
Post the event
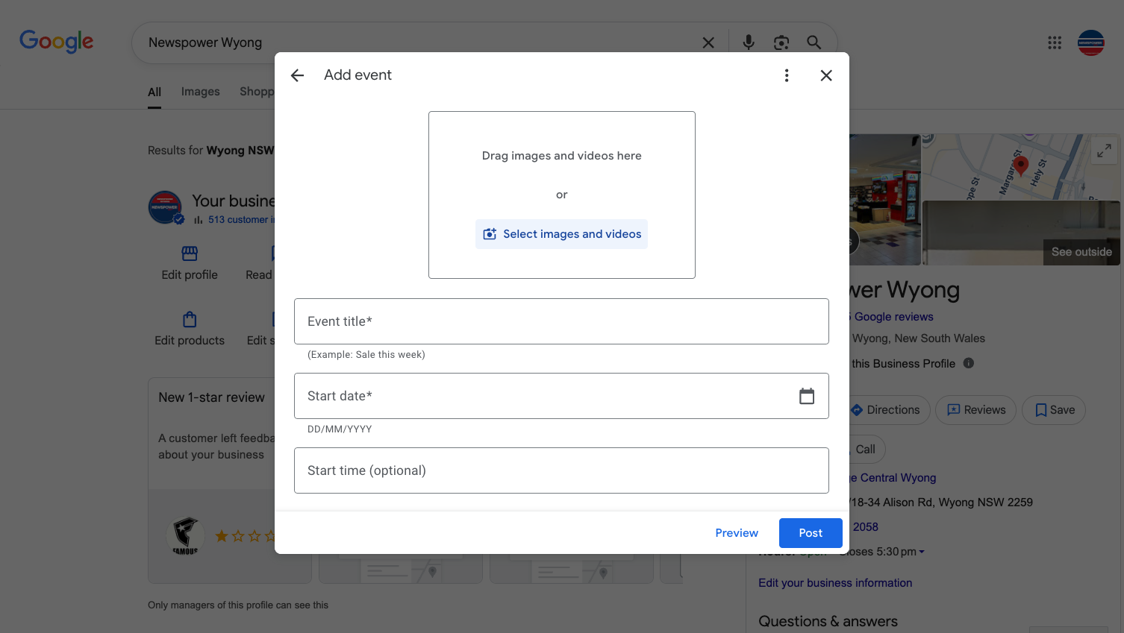pos(811,533)
